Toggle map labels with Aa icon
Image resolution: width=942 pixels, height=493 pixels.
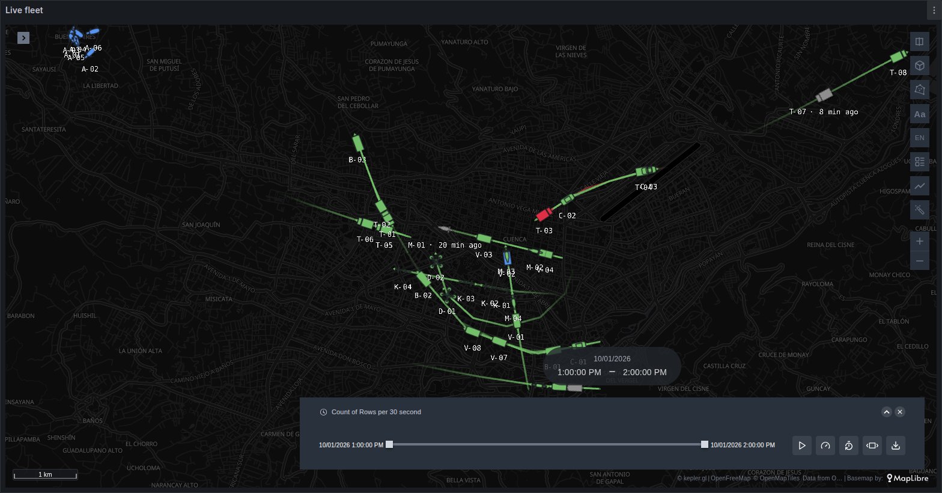[919, 114]
